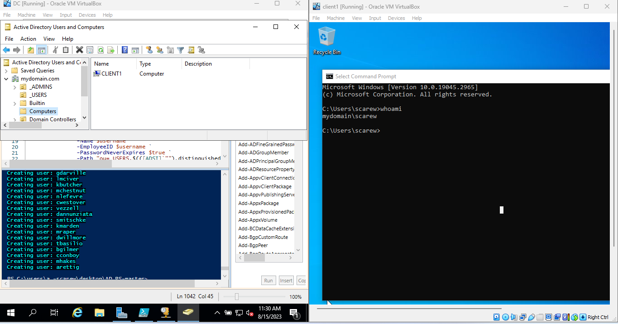The image size is (618, 324).
Task: Open the Devices menu on client1 window
Action: [x=396, y=18]
